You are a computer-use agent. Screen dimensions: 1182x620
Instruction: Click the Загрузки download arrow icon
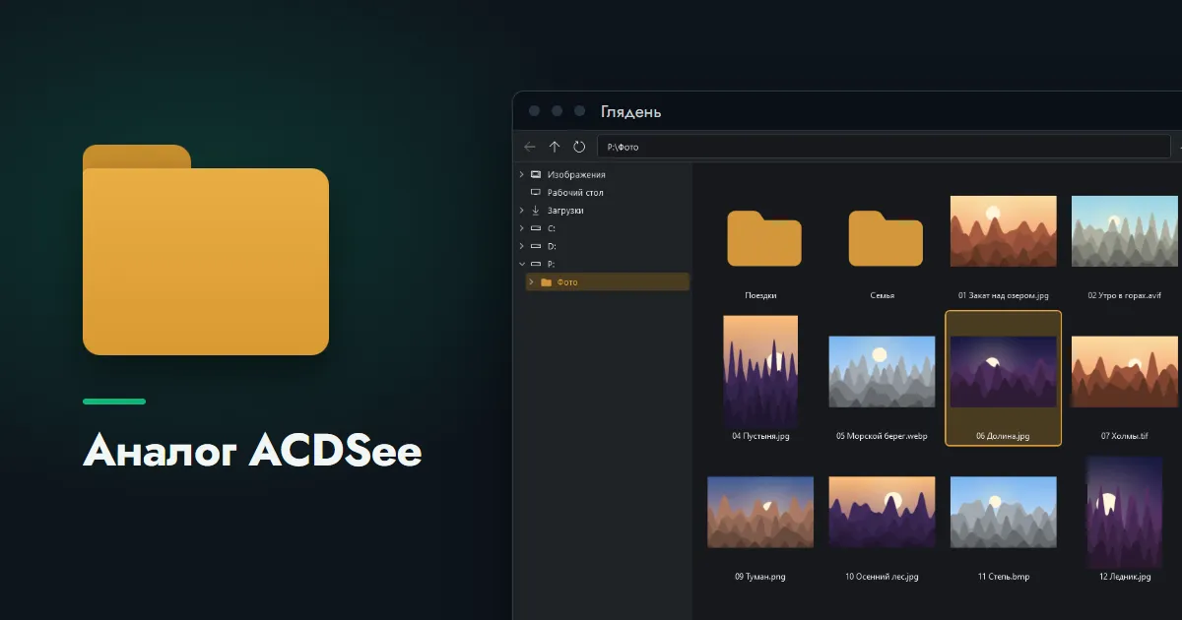pyautogui.click(x=536, y=211)
